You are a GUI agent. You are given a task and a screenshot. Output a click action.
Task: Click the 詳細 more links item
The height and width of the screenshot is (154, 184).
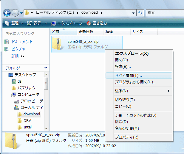point(15,56)
